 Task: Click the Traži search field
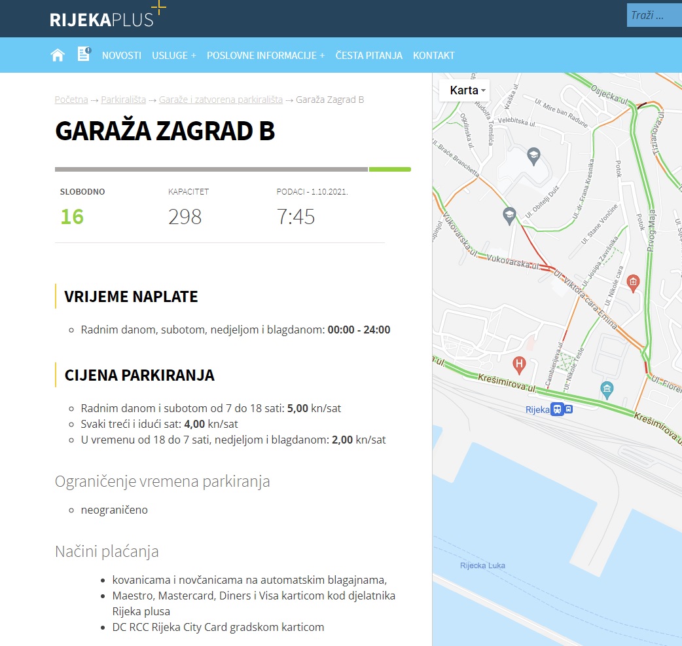(x=653, y=16)
